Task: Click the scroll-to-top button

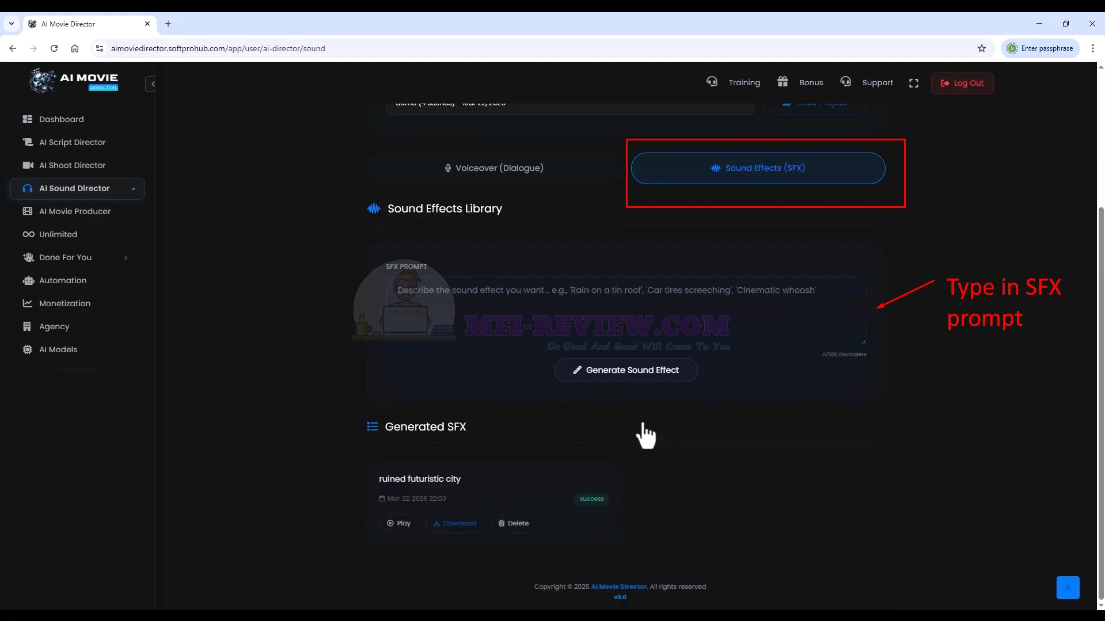Action: coord(1068,588)
